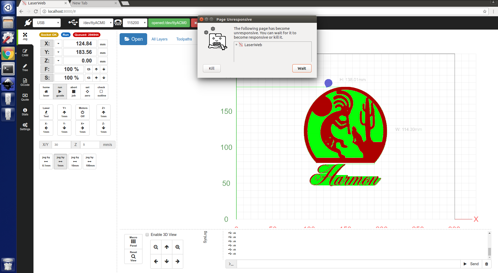Open the 115200 baud rate dropdown
This screenshot has height=273, width=498.
click(x=135, y=23)
